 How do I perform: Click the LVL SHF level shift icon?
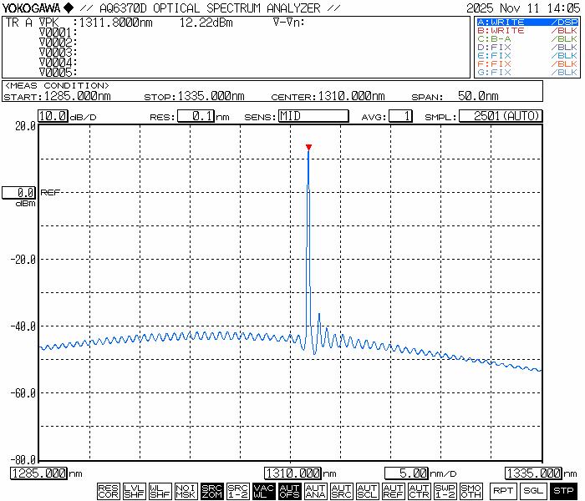134,491
